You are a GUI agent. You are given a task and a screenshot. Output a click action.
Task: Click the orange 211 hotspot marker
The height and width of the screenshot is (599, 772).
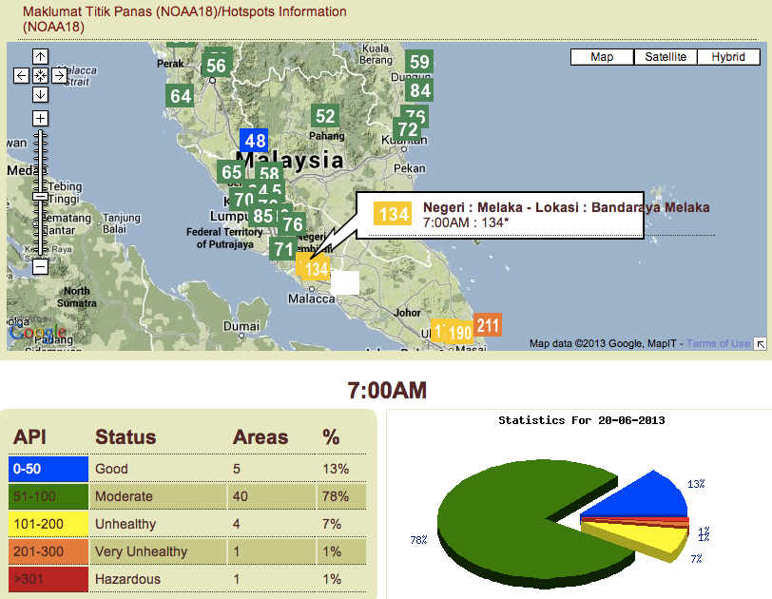click(x=488, y=325)
